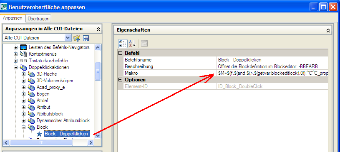Select the Block - Doppelklicken star item
340x152 pixels.
point(66,134)
